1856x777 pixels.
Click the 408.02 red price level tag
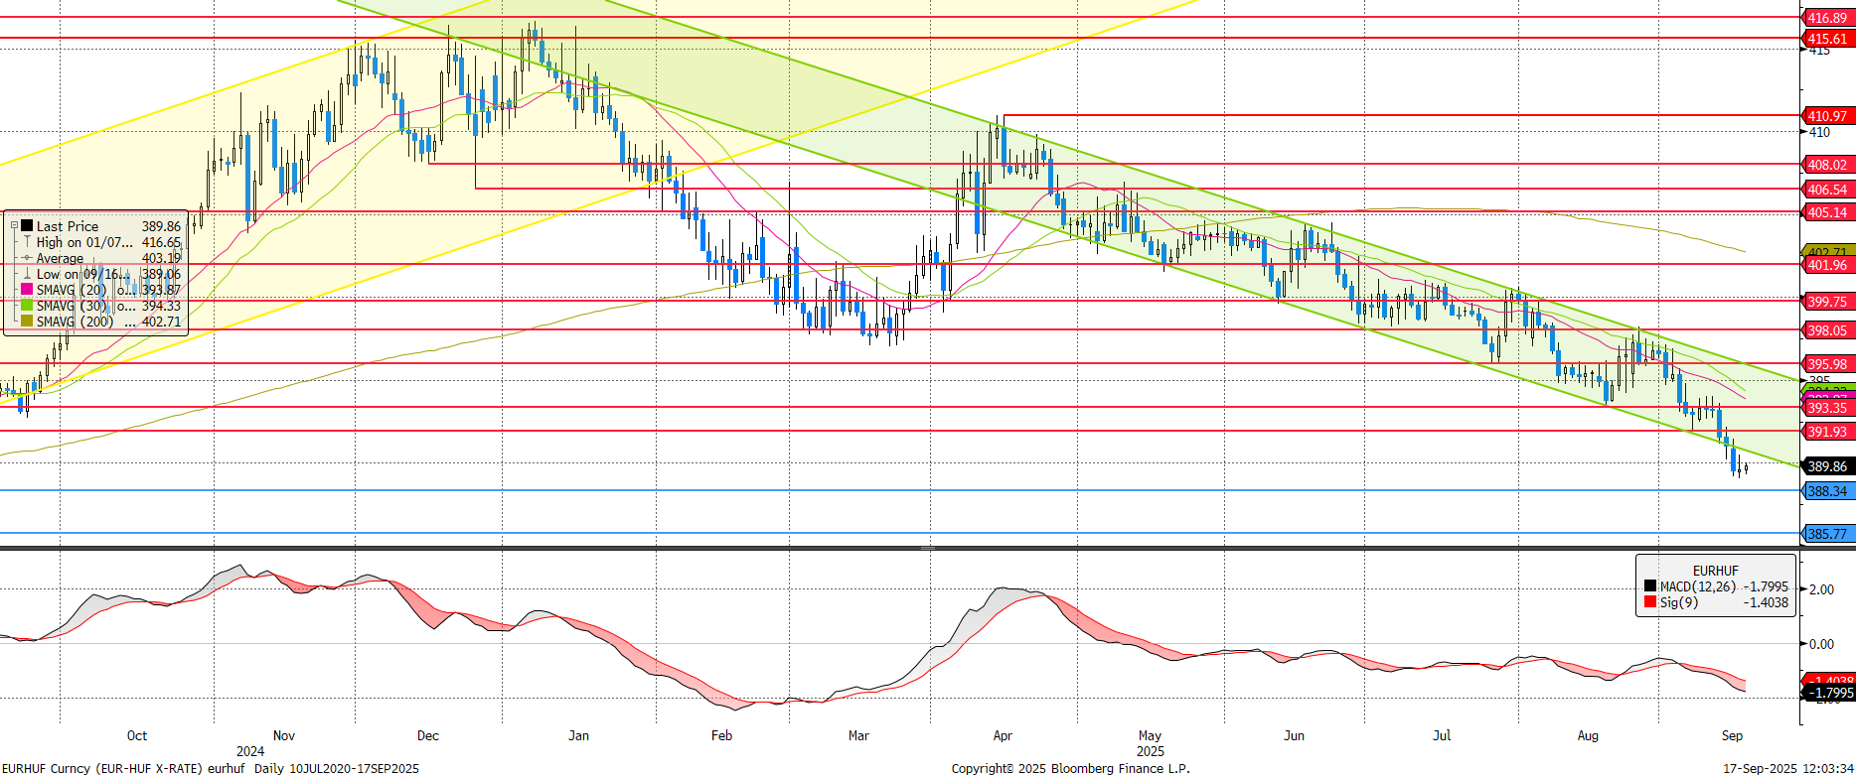(1827, 165)
